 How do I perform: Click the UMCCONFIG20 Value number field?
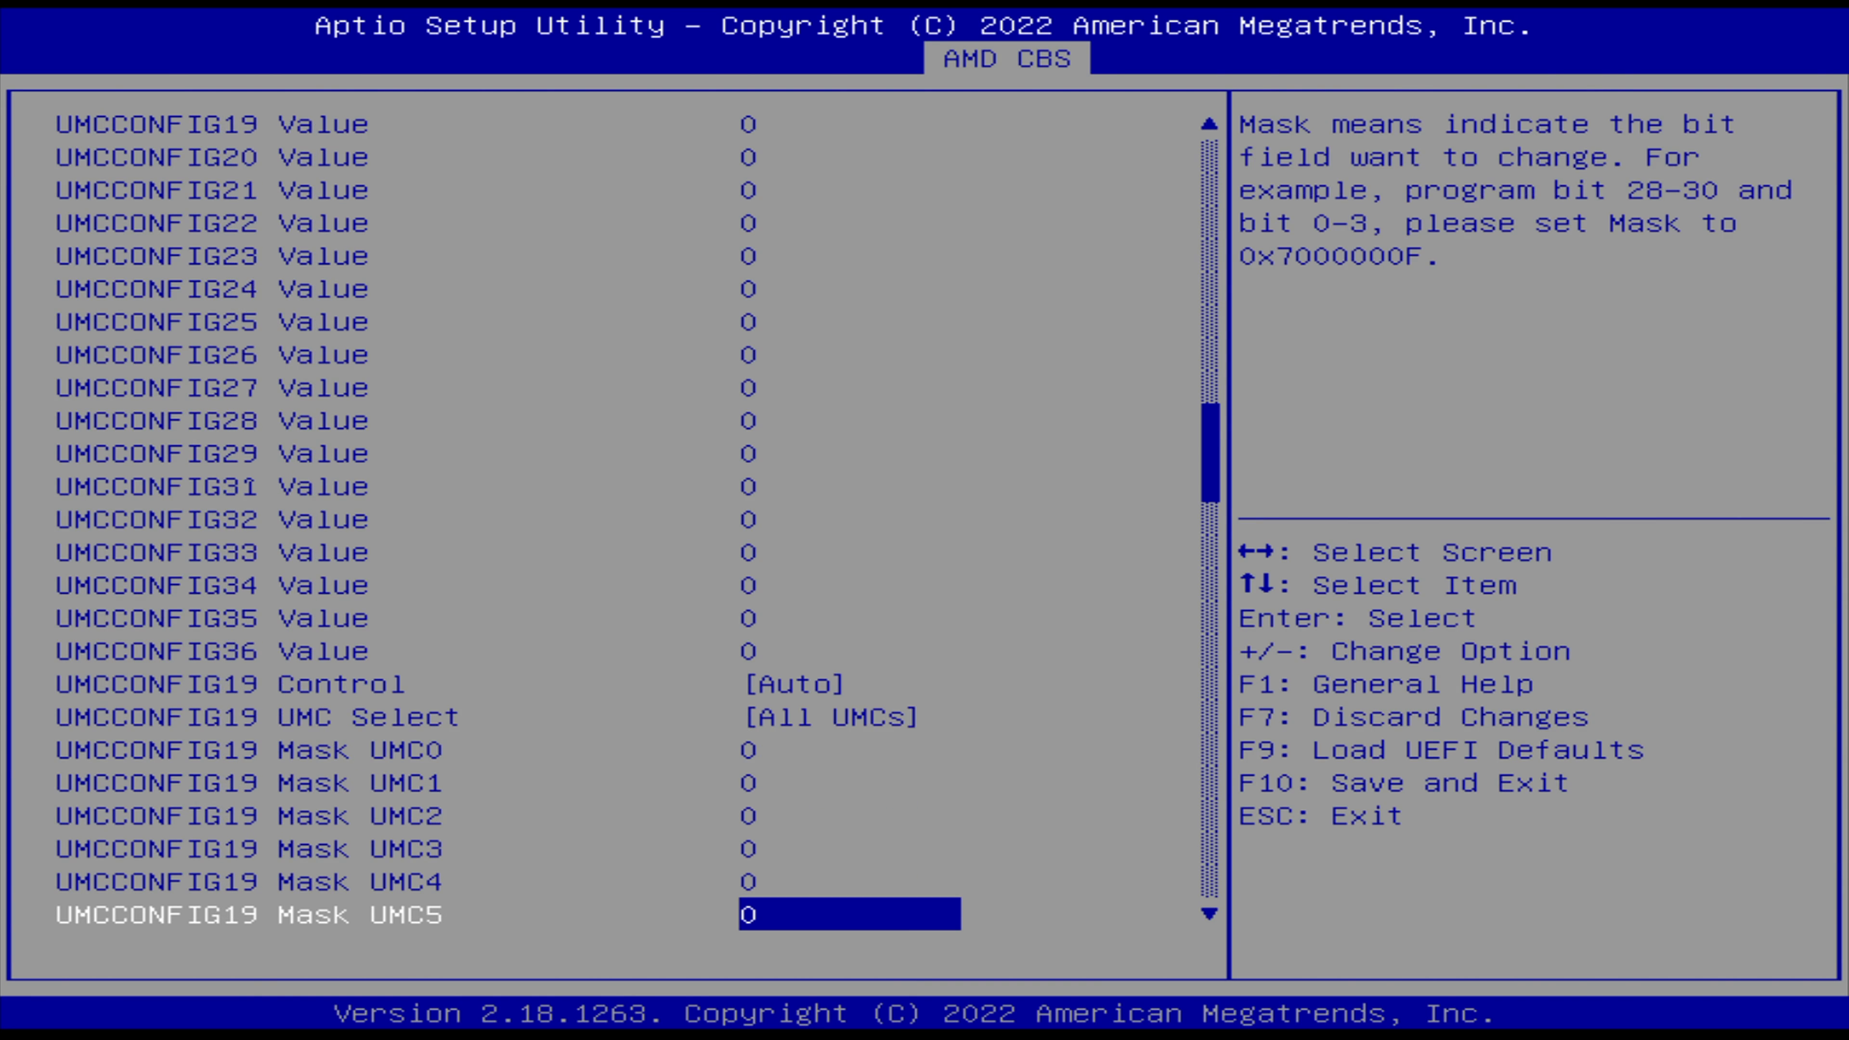(x=748, y=157)
